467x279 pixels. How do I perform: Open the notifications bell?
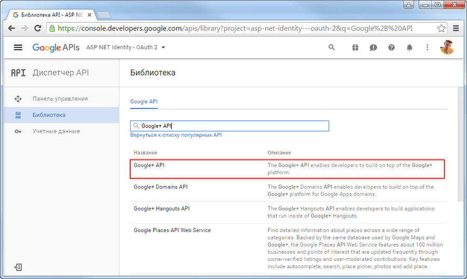tap(409, 47)
